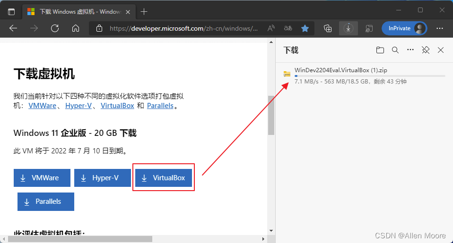Click the vertical scrollbar thumb
The height and width of the screenshot is (243, 453).
[271, 115]
